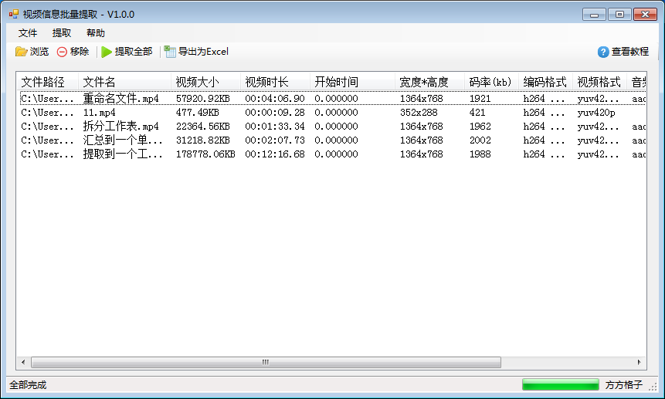Click the blue help icon for 查看教程
The width and height of the screenshot is (665, 399).
[x=603, y=52]
